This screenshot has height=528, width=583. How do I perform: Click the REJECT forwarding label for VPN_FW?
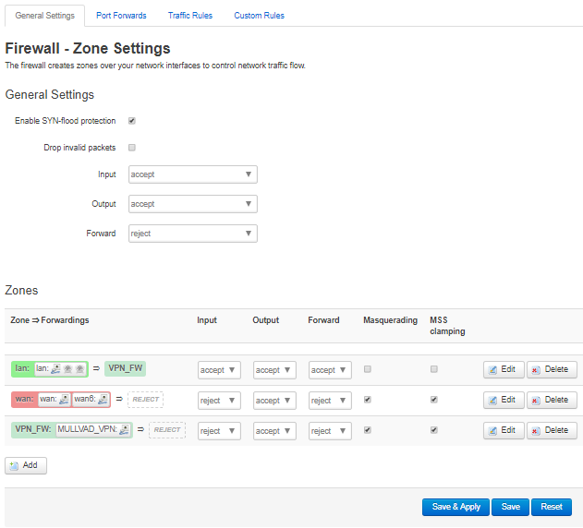tap(167, 430)
